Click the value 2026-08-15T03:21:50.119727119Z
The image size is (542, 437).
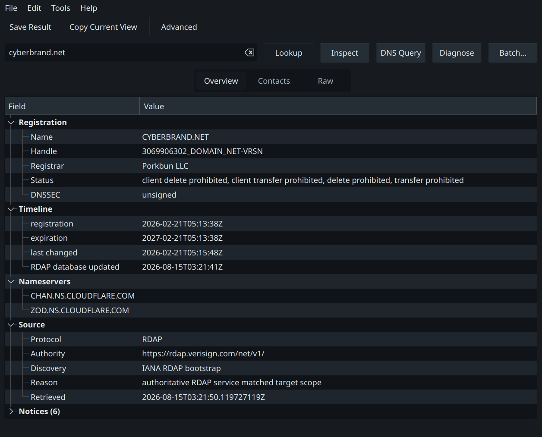[204, 397]
